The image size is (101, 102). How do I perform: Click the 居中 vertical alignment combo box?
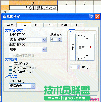[28, 50]
